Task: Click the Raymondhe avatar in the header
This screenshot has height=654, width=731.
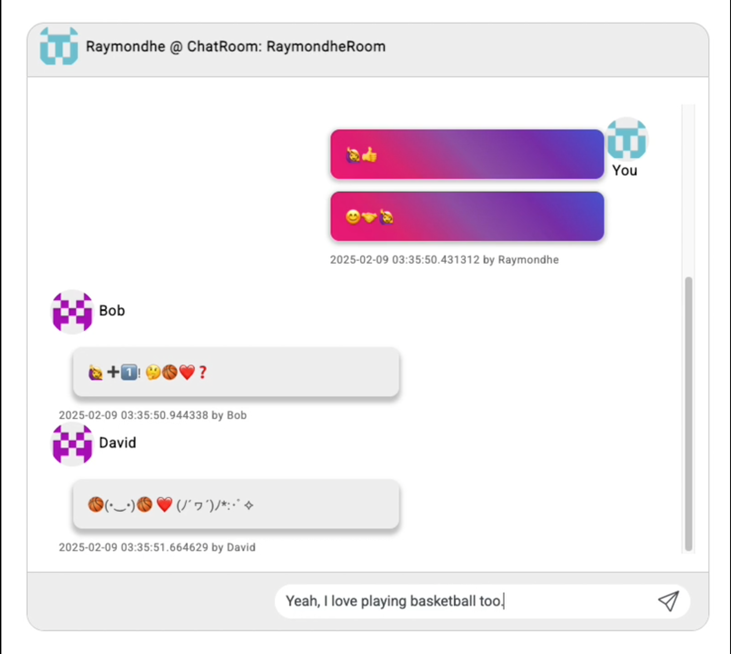Action: coord(59,46)
